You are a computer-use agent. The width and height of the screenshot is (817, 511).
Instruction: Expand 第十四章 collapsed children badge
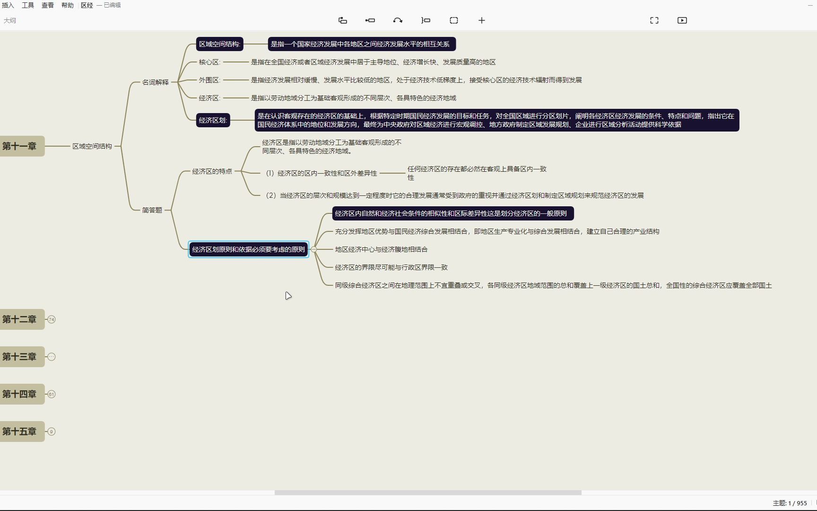point(52,394)
